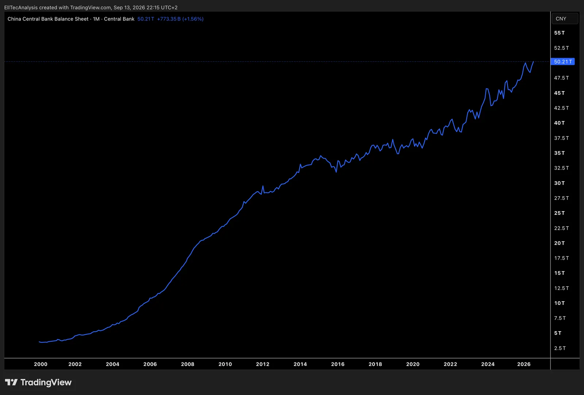Click the 37.5 T price axis label

pyautogui.click(x=561, y=138)
